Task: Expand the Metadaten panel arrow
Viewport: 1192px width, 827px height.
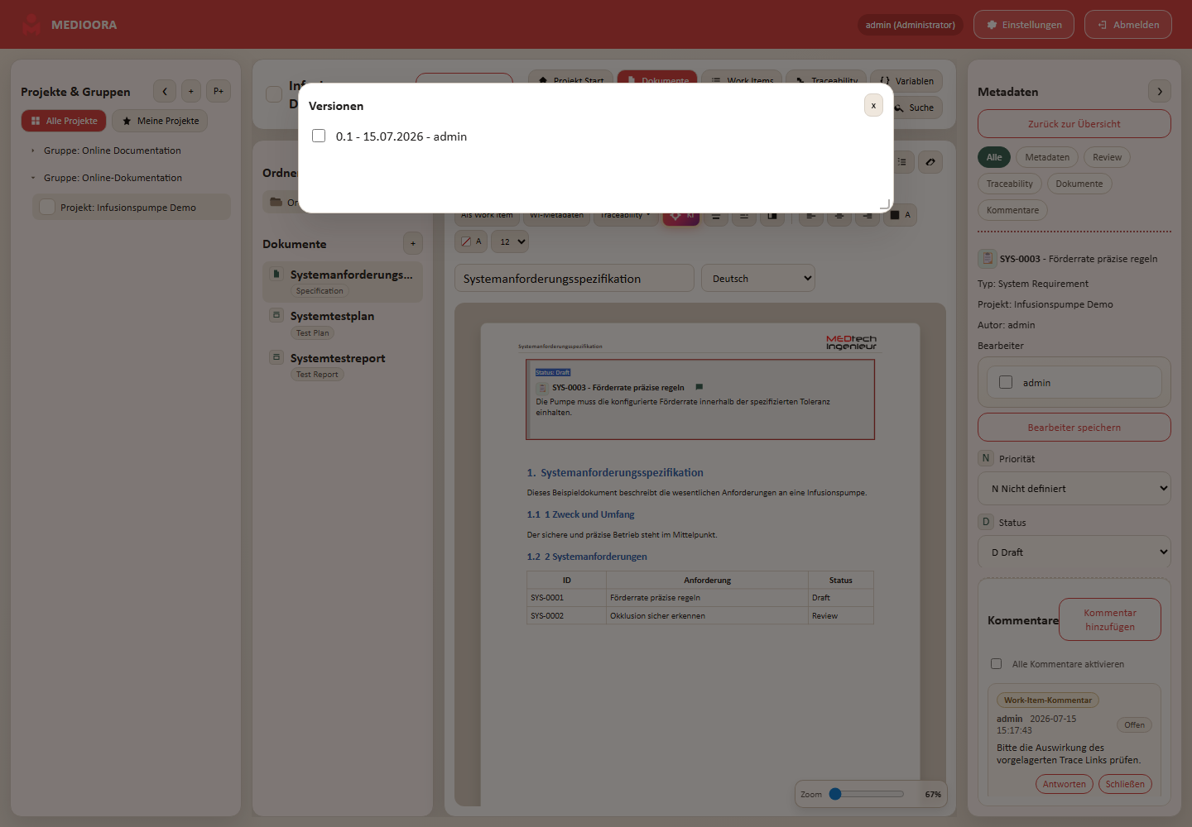Action: (1160, 91)
